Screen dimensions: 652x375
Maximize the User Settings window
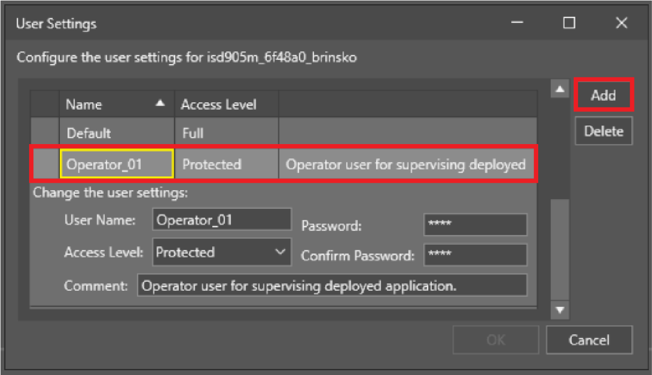569,23
